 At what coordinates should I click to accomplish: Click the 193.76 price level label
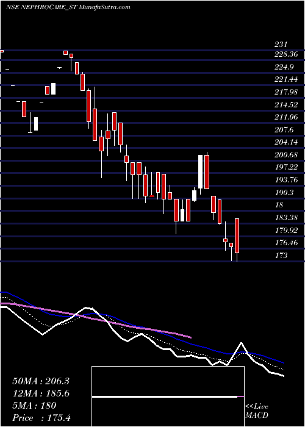pyautogui.click(x=286, y=180)
